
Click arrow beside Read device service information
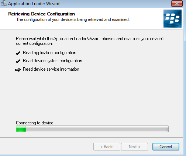[18, 70]
